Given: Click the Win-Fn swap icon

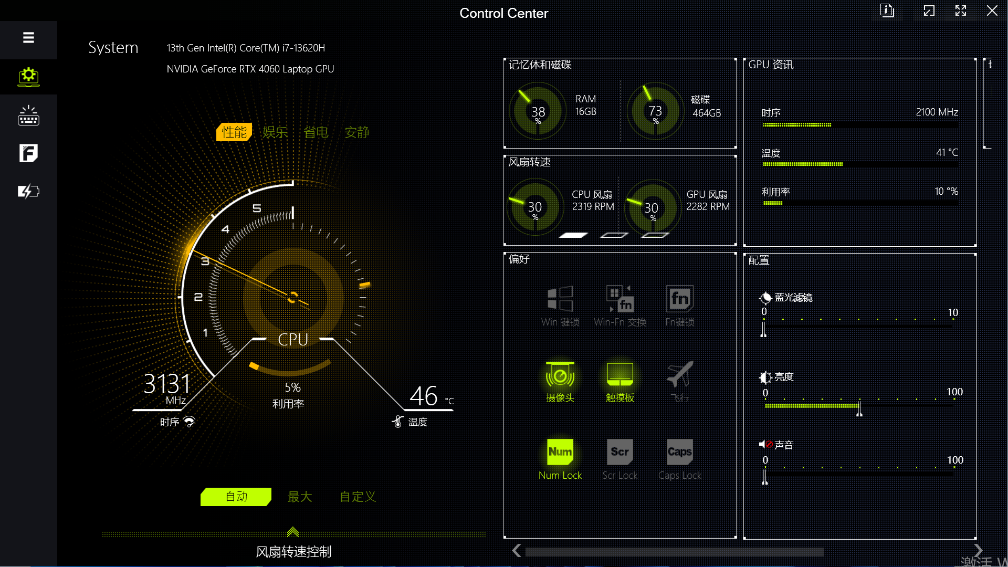Looking at the screenshot, I should [x=620, y=299].
